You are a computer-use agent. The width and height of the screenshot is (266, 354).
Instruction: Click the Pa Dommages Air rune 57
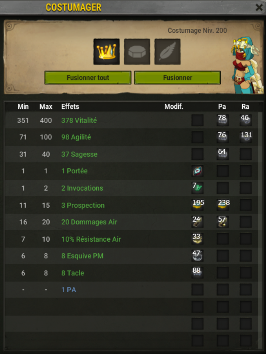(223, 222)
